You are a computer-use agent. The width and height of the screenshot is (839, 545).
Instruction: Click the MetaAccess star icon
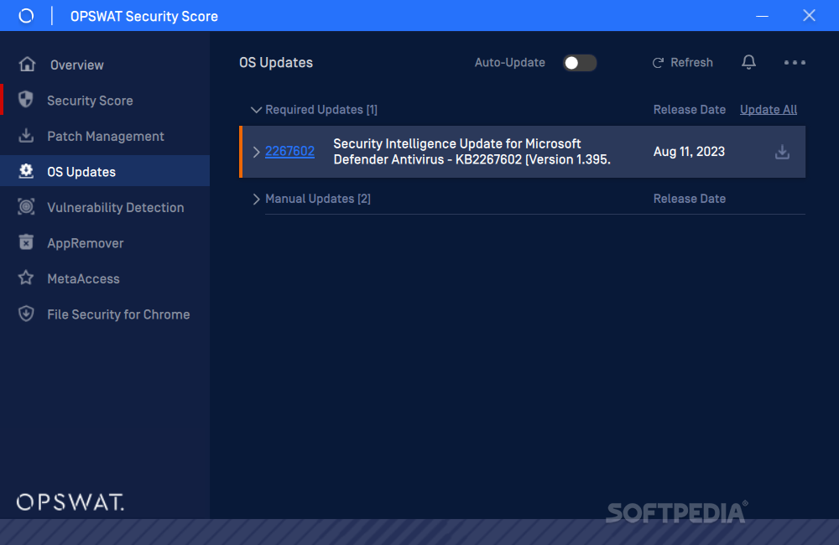click(x=26, y=278)
